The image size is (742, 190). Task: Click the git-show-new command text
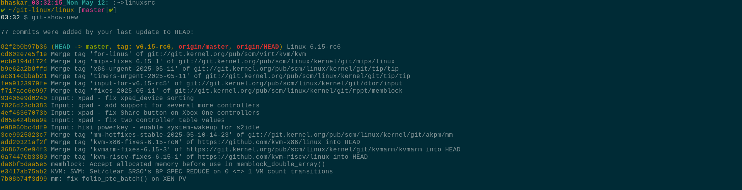coord(55,18)
